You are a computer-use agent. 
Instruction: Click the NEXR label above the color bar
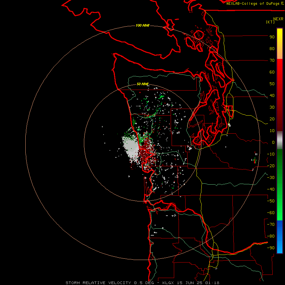click(278, 19)
